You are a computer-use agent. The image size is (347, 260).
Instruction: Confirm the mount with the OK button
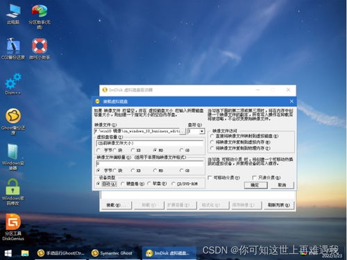tap(255, 185)
